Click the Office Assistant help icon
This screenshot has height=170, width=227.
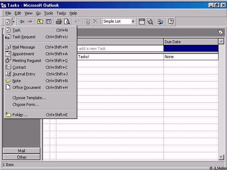pos(171,22)
